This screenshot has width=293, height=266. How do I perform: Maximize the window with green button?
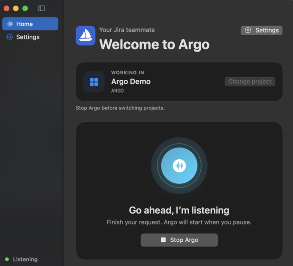[25, 8]
